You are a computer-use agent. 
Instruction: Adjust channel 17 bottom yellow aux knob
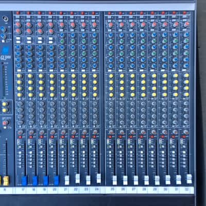pos(20,95)
